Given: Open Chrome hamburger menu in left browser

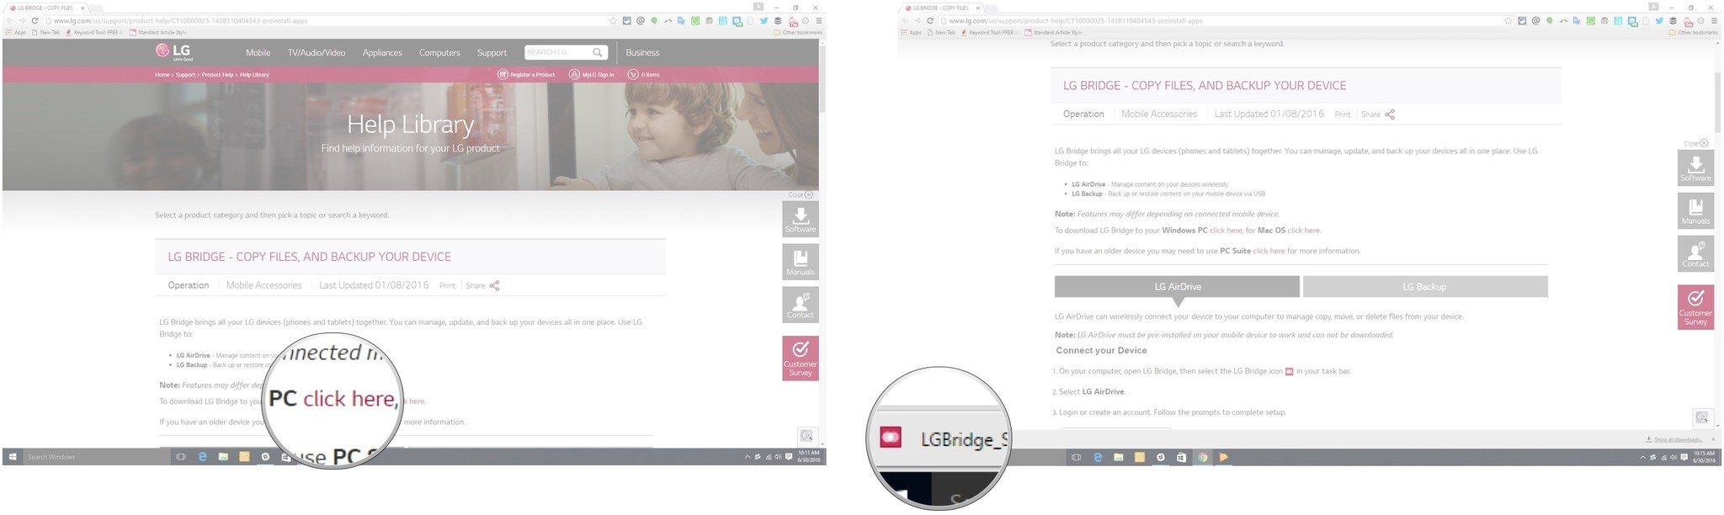Looking at the screenshot, I should tap(819, 20).
